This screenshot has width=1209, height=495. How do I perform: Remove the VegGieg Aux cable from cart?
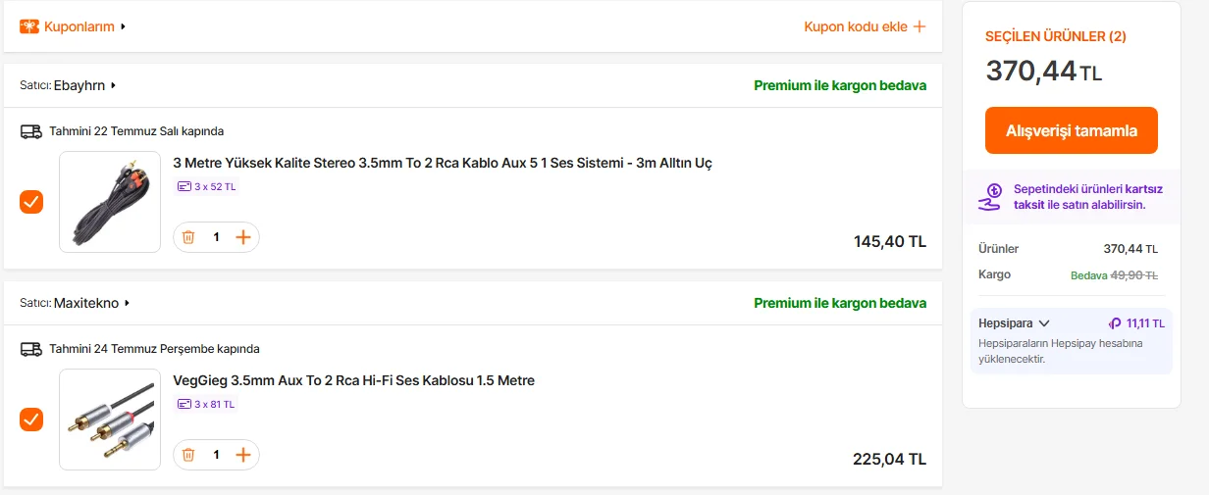pyautogui.click(x=188, y=455)
